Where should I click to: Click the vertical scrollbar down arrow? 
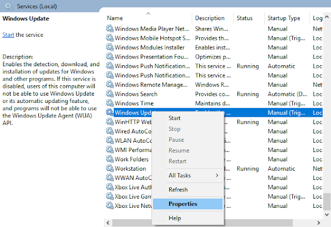(327, 215)
